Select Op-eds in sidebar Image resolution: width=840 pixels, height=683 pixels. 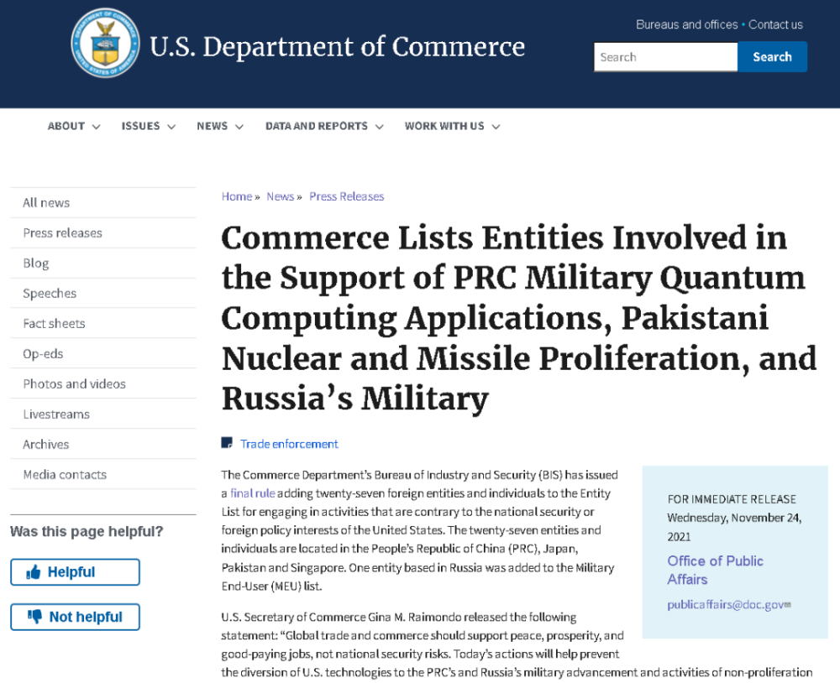point(102,354)
